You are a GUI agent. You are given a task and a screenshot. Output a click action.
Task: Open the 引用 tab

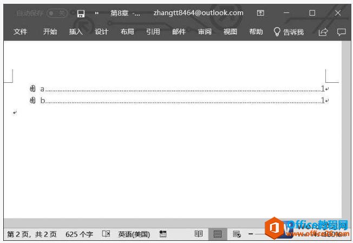153,31
